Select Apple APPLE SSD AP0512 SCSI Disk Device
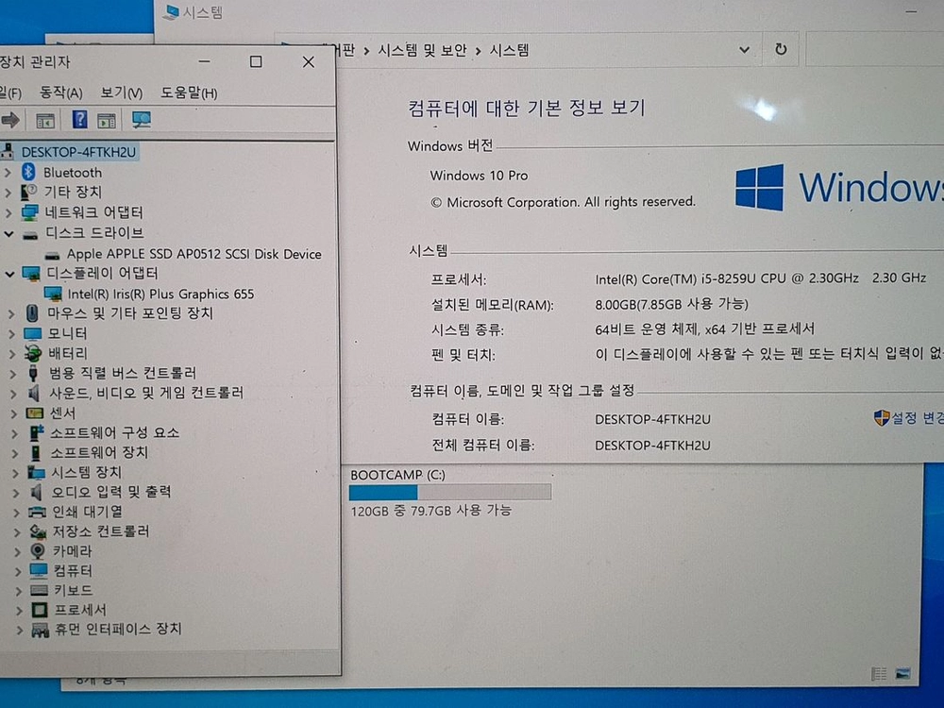 pyautogui.click(x=194, y=254)
